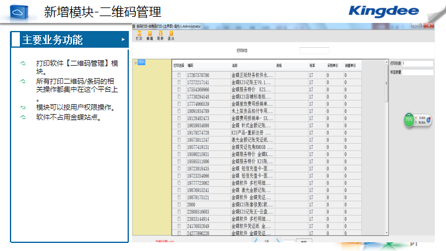This screenshot has height=251, width=446.
Task: Click the Kingdee logo
Action: pos(383,11)
